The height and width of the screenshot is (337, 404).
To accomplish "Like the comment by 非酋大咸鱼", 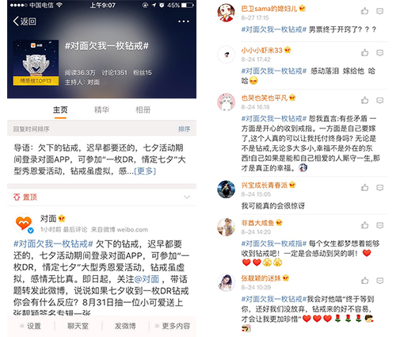I will pos(364,225).
